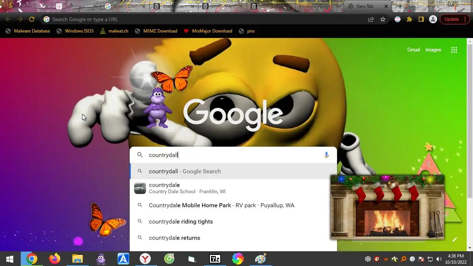Switch to the New Tab tab
Screen dimensions: 473x266
(x=368, y=6)
